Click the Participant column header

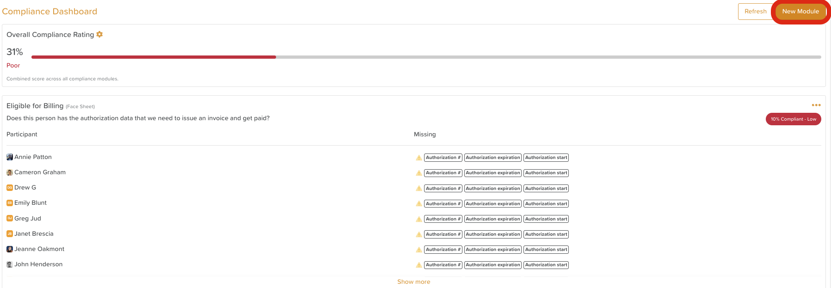click(x=22, y=135)
